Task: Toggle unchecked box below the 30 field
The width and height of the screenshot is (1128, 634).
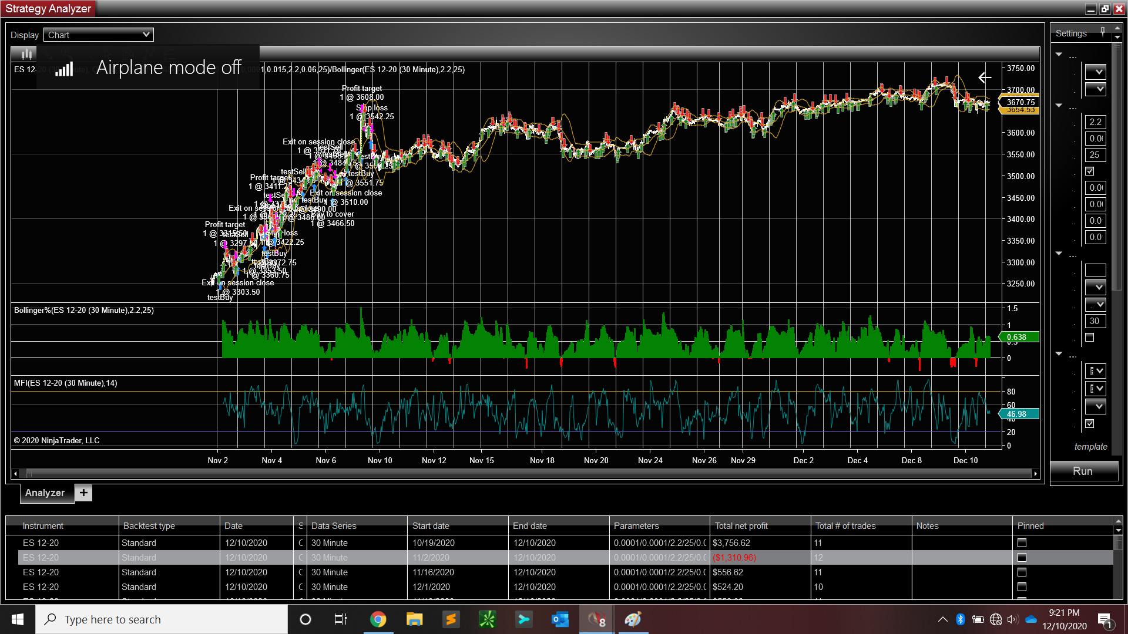Action: [1089, 338]
